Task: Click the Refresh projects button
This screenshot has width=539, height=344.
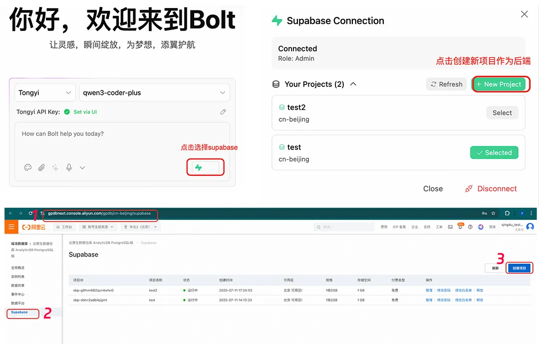Action: pos(447,84)
